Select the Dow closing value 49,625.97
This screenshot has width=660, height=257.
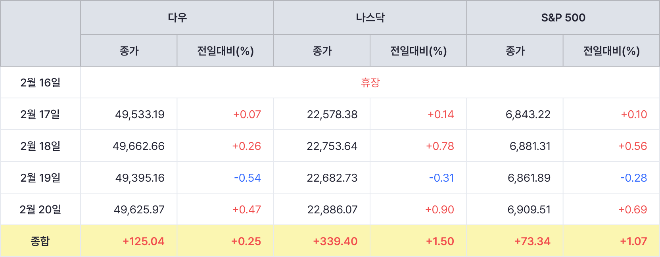(x=139, y=209)
